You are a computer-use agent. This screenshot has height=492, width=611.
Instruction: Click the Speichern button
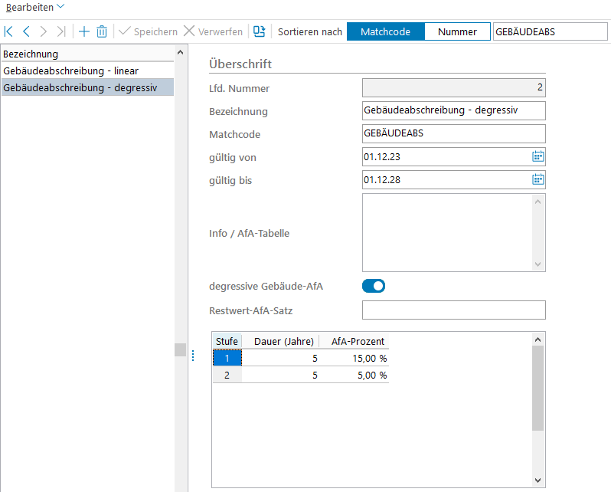coord(148,31)
